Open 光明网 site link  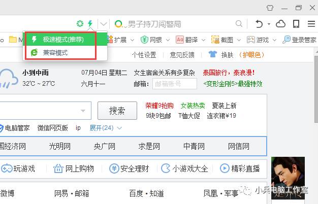tap(59, 146)
